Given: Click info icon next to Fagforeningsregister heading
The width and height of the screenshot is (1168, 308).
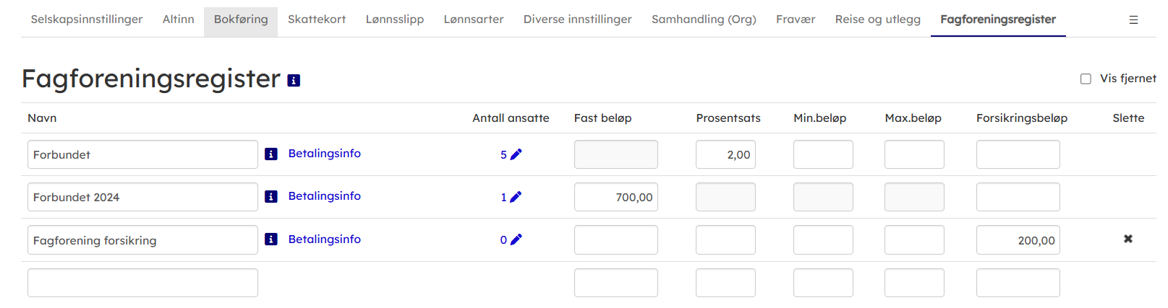Looking at the screenshot, I should [x=294, y=81].
